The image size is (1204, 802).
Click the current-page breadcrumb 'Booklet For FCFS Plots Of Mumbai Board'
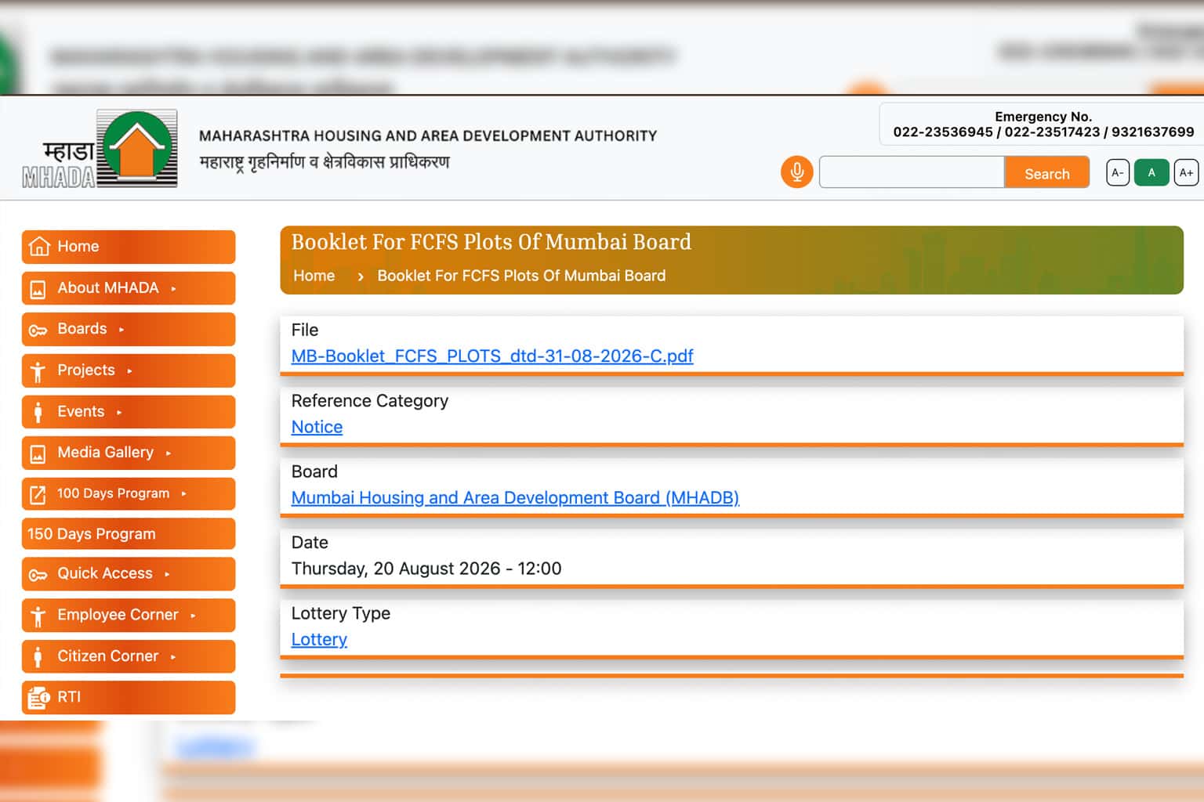tap(521, 276)
